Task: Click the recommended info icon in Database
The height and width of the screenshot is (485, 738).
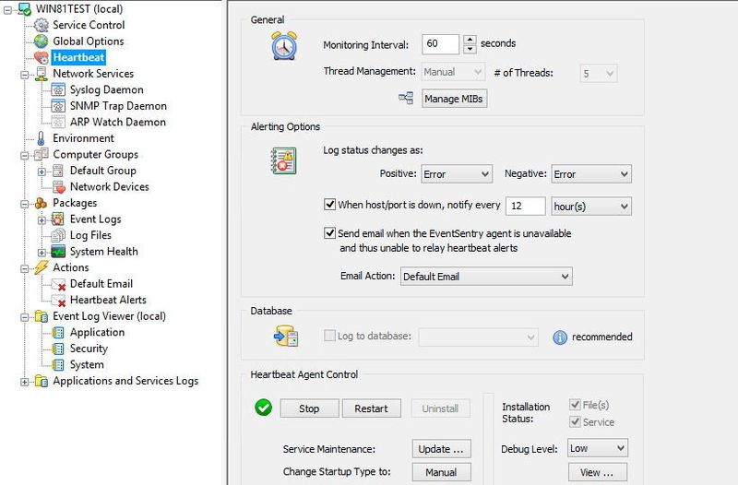Action: (560, 337)
